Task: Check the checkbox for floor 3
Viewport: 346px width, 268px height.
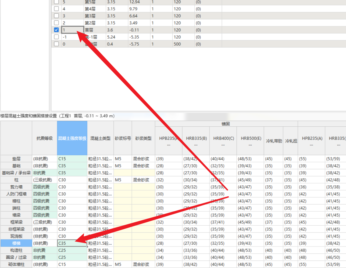Action: click(x=56, y=16)
